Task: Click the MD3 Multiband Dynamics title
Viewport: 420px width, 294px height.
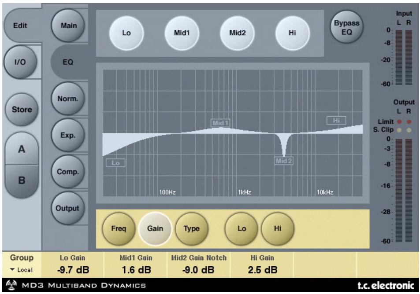Action: [x=84, y=286]
